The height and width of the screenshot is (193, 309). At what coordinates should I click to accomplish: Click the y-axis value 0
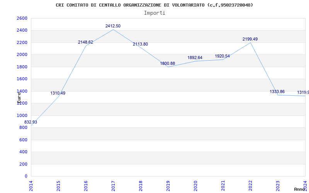pyautogui.click(x=26, y=176)
